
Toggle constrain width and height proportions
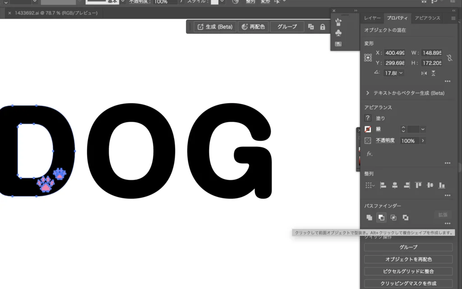449,58
